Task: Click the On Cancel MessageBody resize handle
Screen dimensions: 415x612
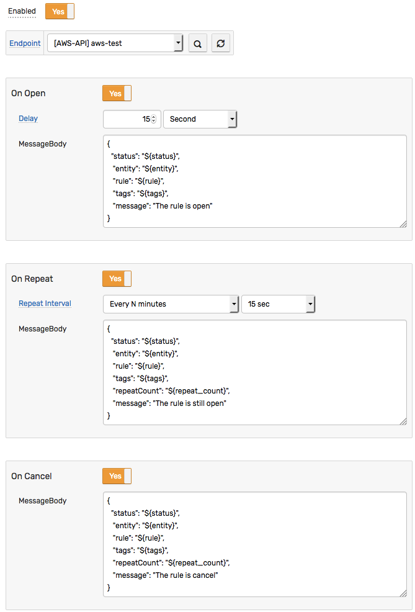Action: (403, 593)
